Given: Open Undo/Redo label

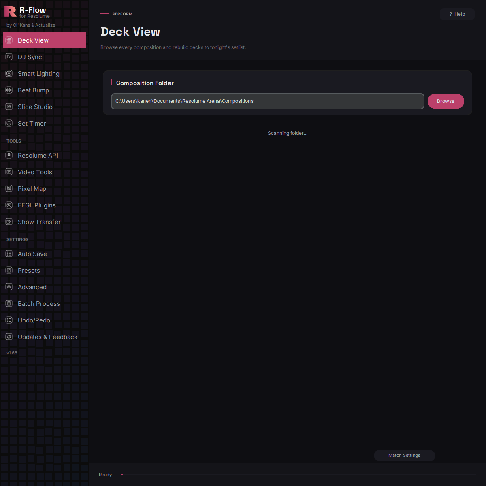Looking at the screenshot, I should point(34,320).
